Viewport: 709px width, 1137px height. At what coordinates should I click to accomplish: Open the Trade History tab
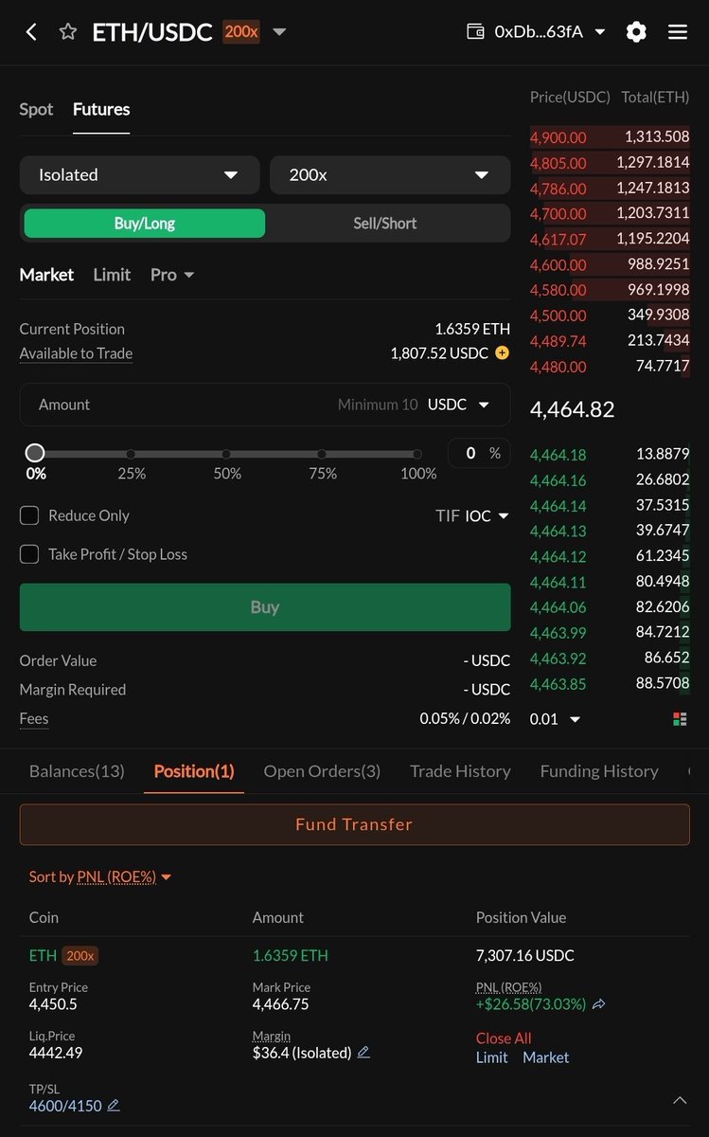pos(460,771)
